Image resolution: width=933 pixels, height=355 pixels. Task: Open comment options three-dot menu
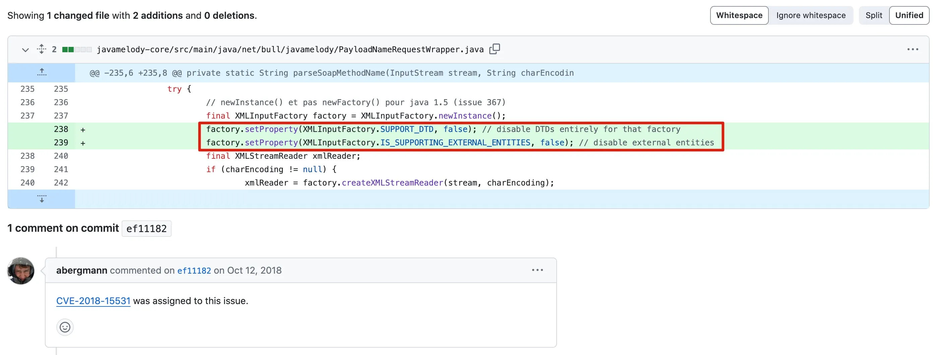pos(537,270)
